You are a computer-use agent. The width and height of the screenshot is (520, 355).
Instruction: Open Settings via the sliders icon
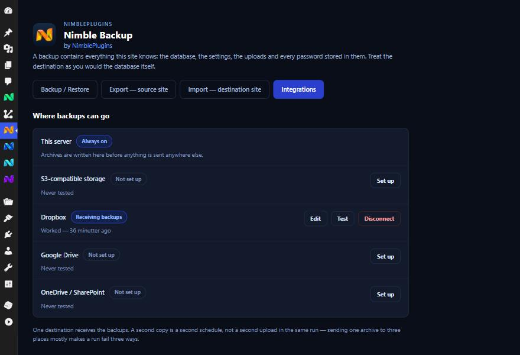(8, 284)
